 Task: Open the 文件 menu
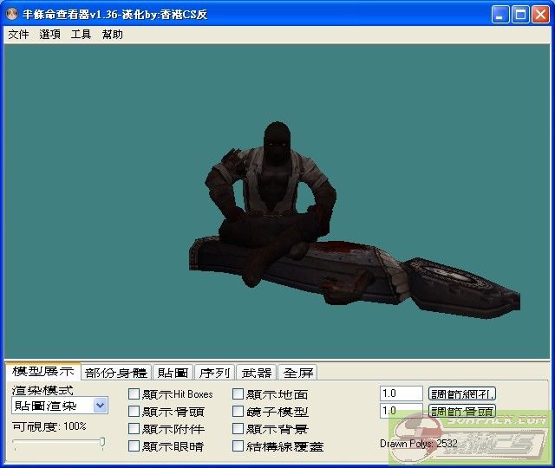(x=18, y=35)
